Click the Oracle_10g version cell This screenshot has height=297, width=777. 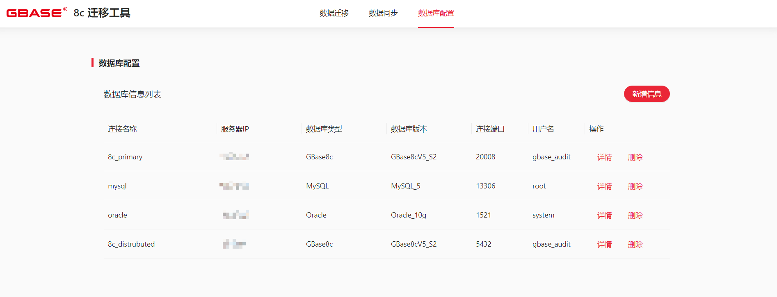(408, 215)
